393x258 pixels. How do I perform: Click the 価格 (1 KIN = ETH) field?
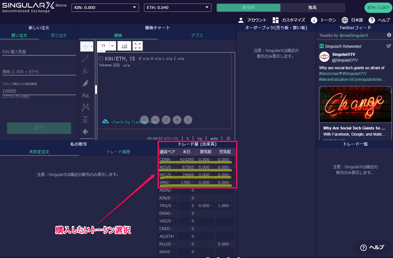[x=39, y=71]
